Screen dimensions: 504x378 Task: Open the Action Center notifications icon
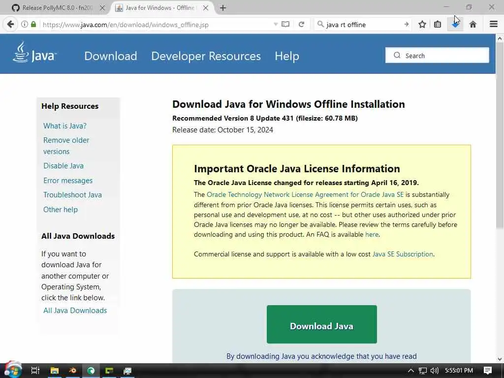[x=488, y=371]
